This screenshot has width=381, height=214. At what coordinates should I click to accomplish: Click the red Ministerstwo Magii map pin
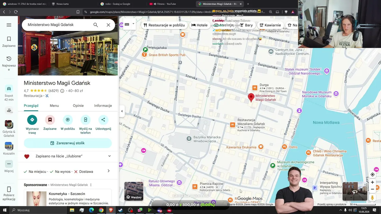tap(251, 97)
